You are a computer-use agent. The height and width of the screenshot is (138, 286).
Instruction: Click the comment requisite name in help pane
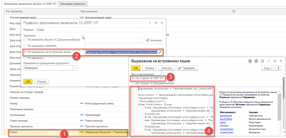coord(224,126)
